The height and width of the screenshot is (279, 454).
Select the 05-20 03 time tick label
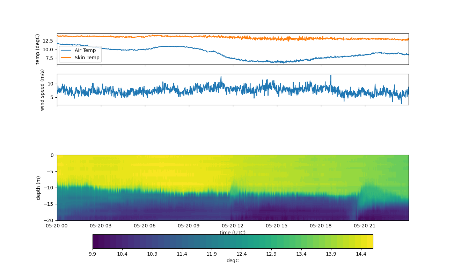[101, 226]
